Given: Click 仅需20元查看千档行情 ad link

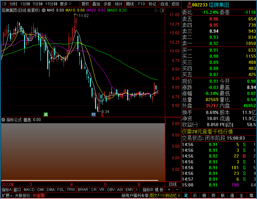Looking at the screenshot, I should click(x=207, y=132).
